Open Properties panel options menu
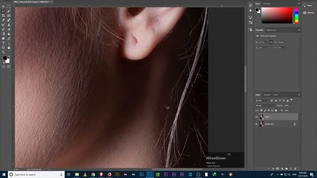317x178 pixels. pyautogui.click(x=299, y=30)
